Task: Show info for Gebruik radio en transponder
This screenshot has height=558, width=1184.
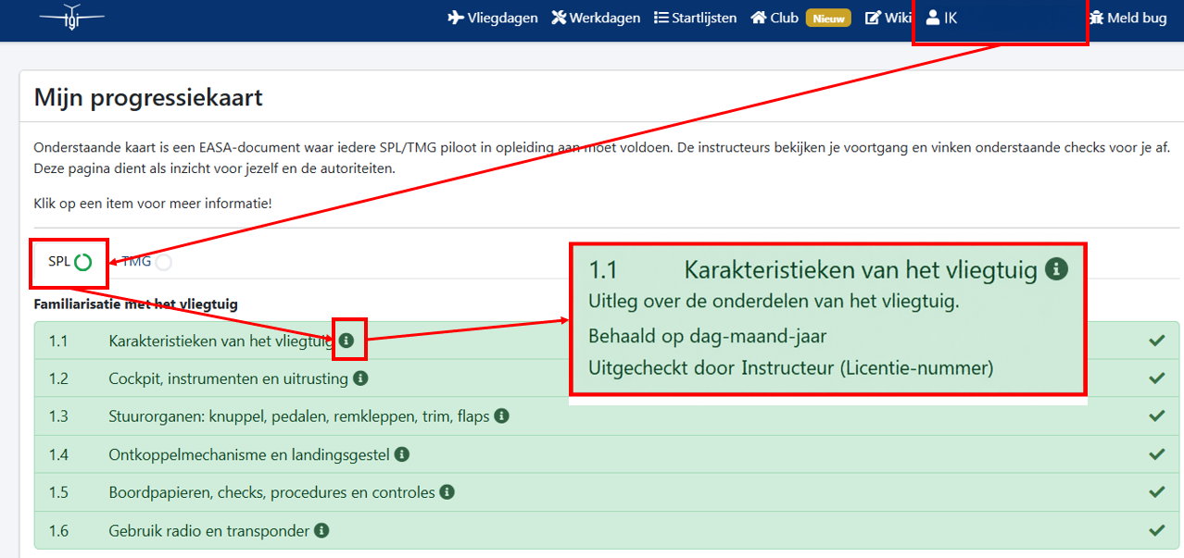Action: click(x=321, y=530)
